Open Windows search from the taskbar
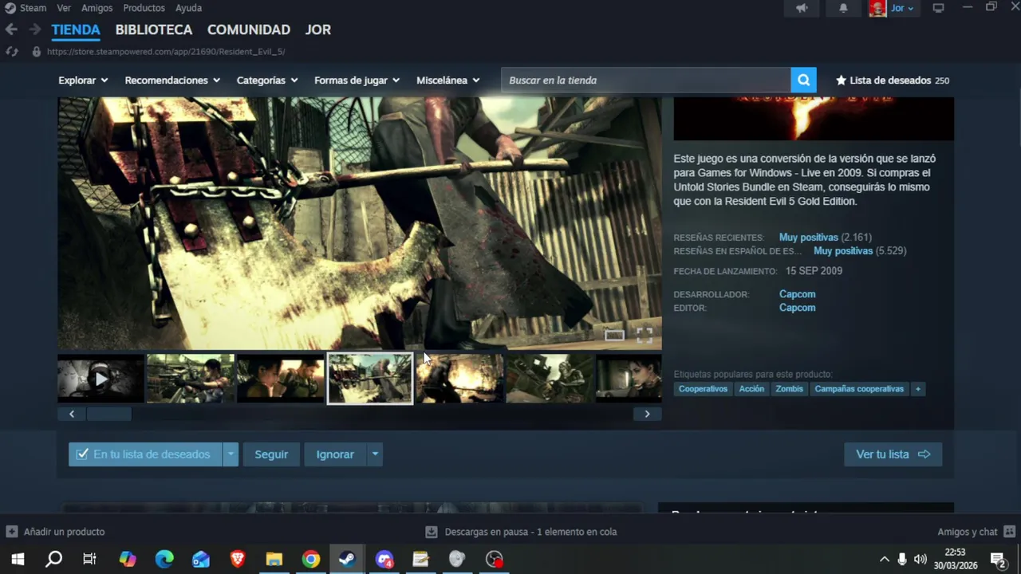This screenshot has height=574, width=1021. [53, 559]
